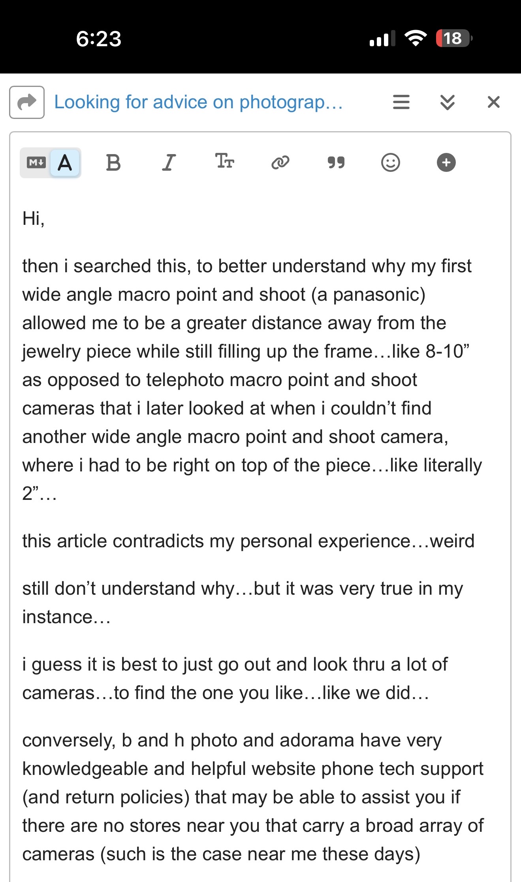Screen dimensions: 521x882
Task: Toggle italic formatting
Action: (x=169, y=162)
